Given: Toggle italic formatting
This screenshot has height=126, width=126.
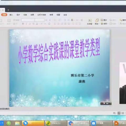Looking at the screenshot, I should click(27, 24).
